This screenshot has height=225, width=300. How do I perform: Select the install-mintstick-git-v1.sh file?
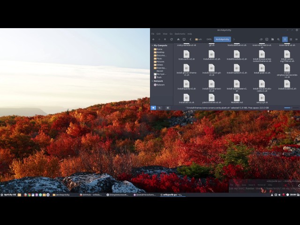211,70
